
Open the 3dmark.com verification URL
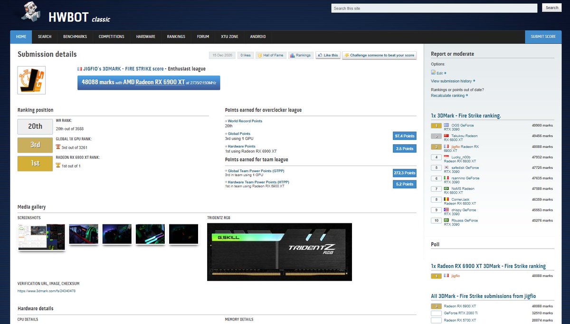(47, 291)
